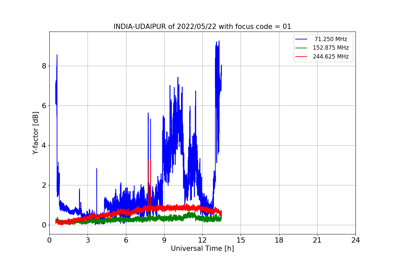This screenshot has height=263, width=395.
Task: Click the red line legend swatch
Action: point(302,57)
